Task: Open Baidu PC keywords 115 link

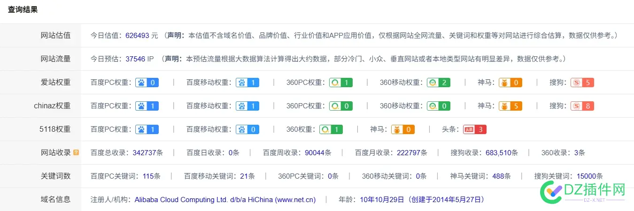Action: click(x=148, y=176)
